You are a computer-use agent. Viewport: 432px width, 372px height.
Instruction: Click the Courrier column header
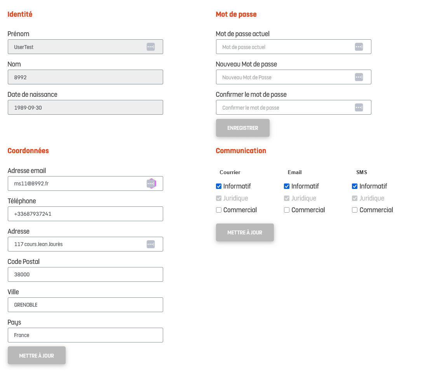click(230, 172)
